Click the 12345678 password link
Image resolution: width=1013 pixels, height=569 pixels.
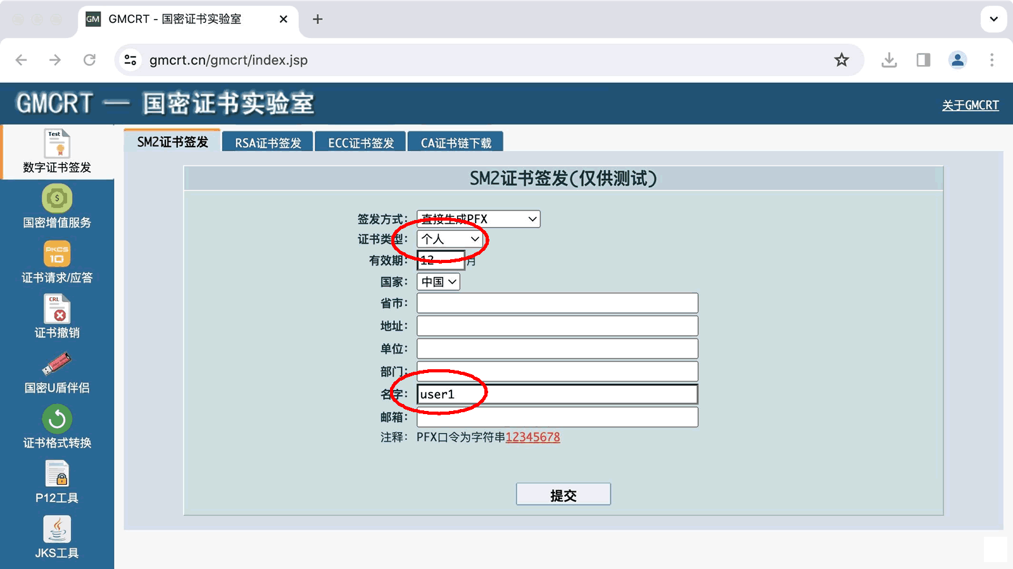click(x=532, y=437)
